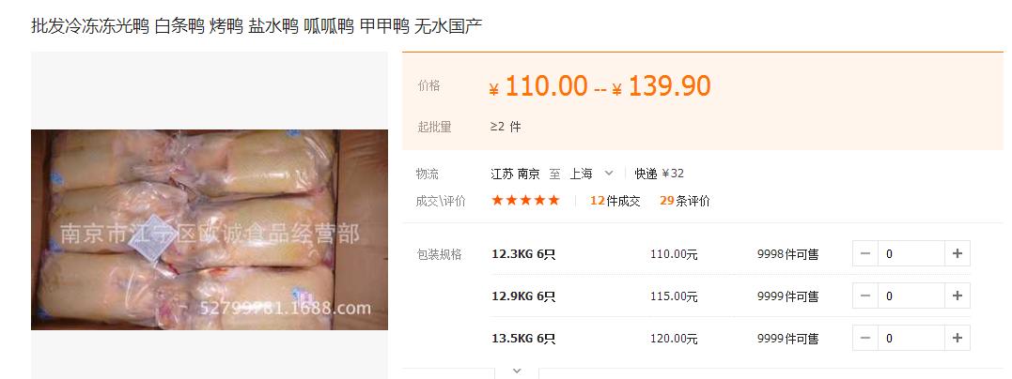
Task: Click the 快递 ¥32 shipping fee
Action: point(659,174)
